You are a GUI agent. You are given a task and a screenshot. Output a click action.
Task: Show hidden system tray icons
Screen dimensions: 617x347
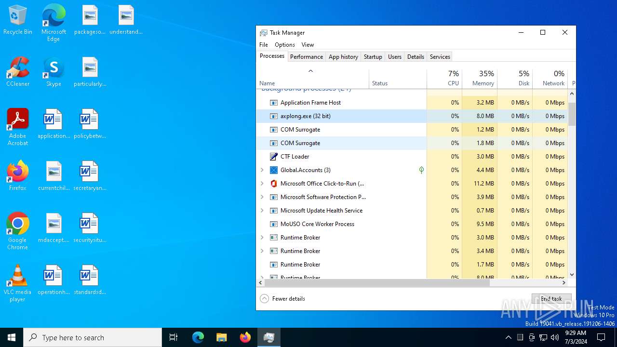pyautogui.click(x=508, y=337)
